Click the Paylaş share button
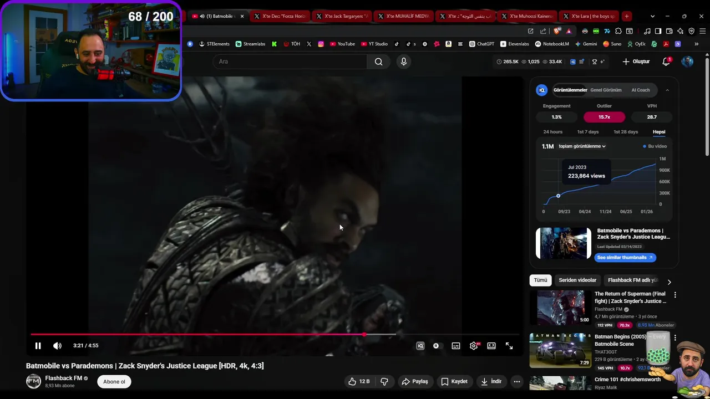Screen dimensions: 710x399 click(415, 381)
